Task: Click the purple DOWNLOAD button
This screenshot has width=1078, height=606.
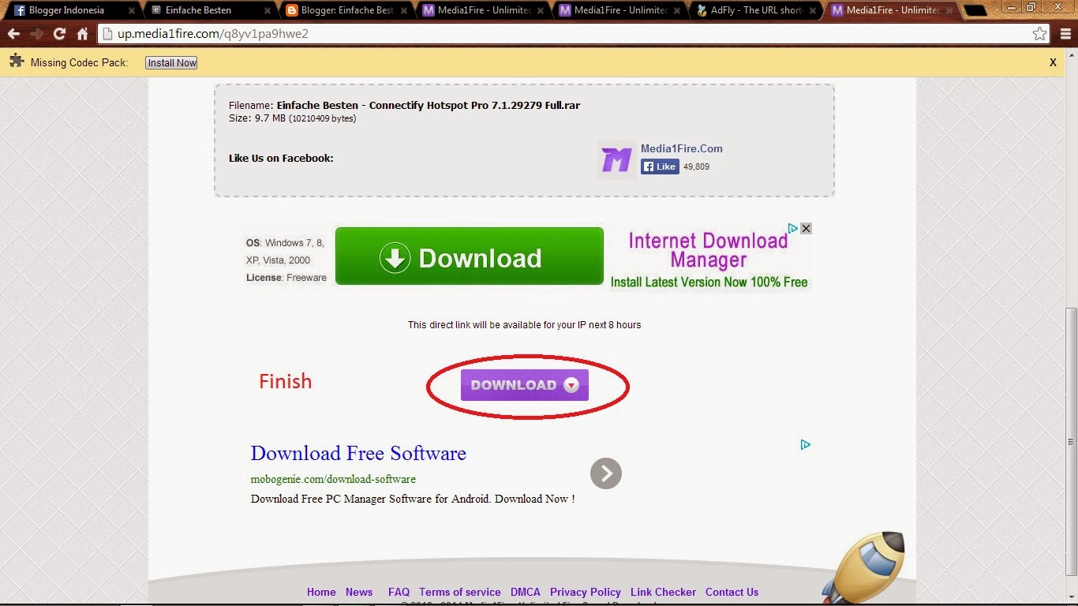Action: [x=525, y=385]
